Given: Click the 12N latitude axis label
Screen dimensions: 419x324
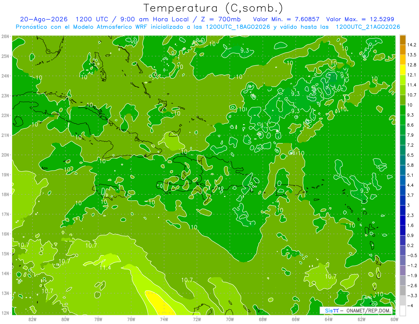Looking at the screenshot, I should point(5,313).
